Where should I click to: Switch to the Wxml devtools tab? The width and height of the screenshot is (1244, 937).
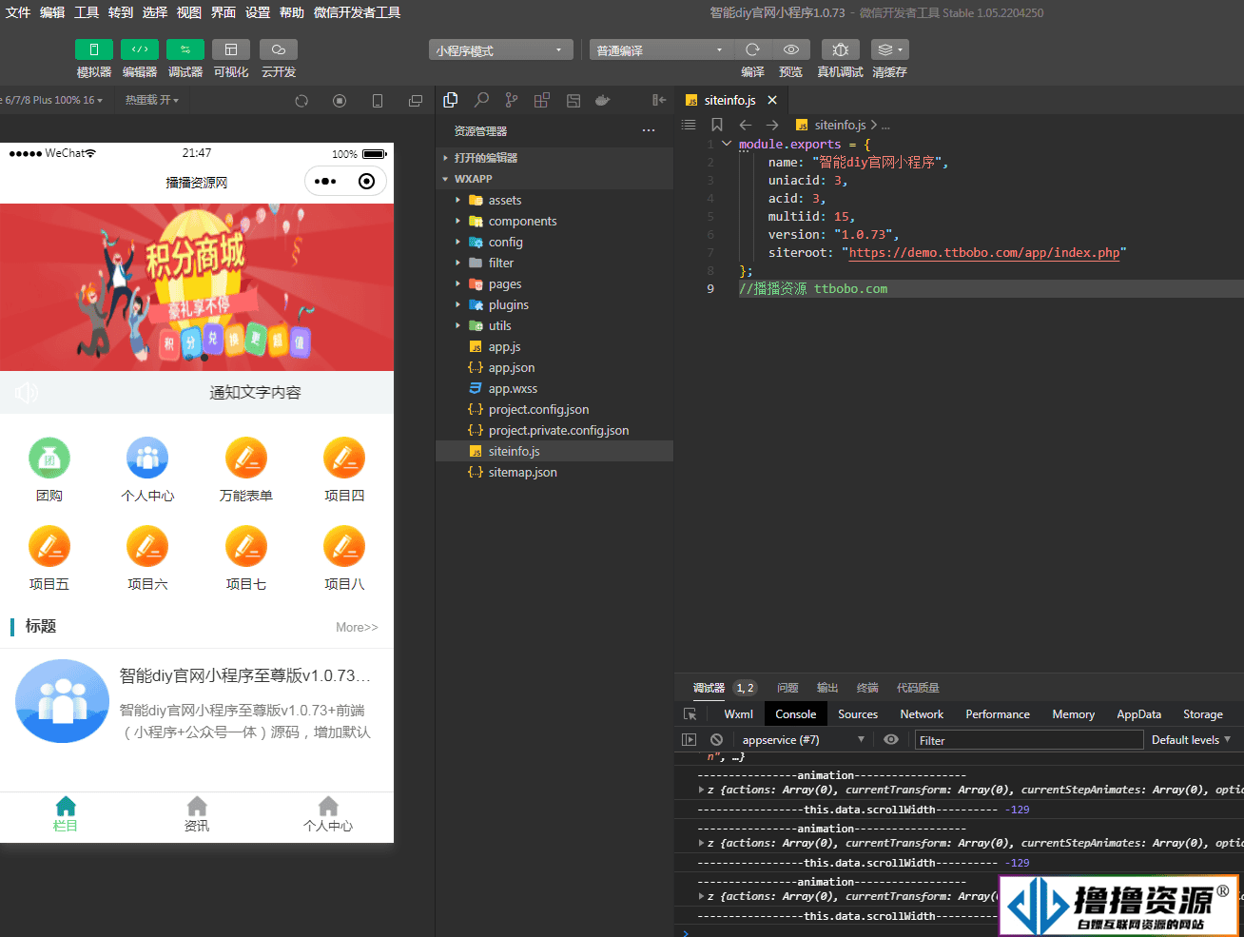[x=738, y=714]
